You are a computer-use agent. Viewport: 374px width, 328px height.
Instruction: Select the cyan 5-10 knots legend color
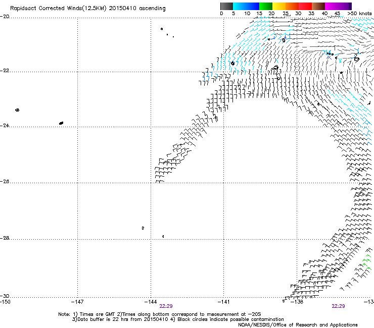pyautogui.click(x=240, y=6)
